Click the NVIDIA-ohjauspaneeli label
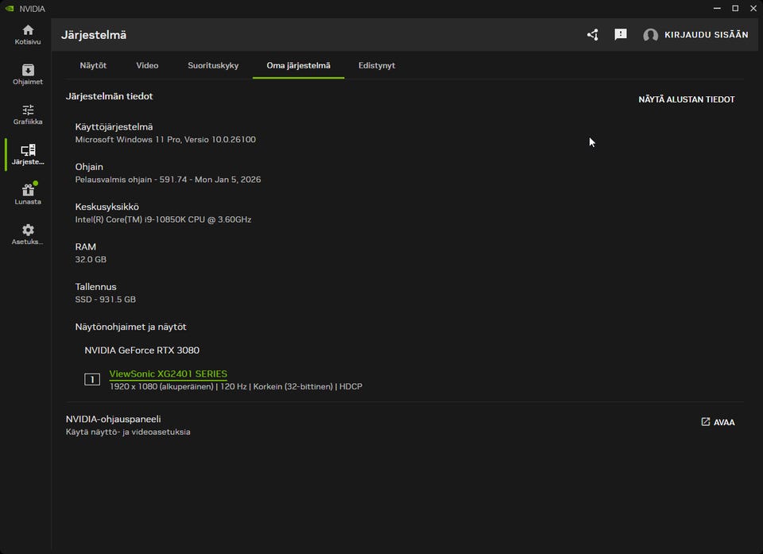763x554 pixels. click(113, 419)
